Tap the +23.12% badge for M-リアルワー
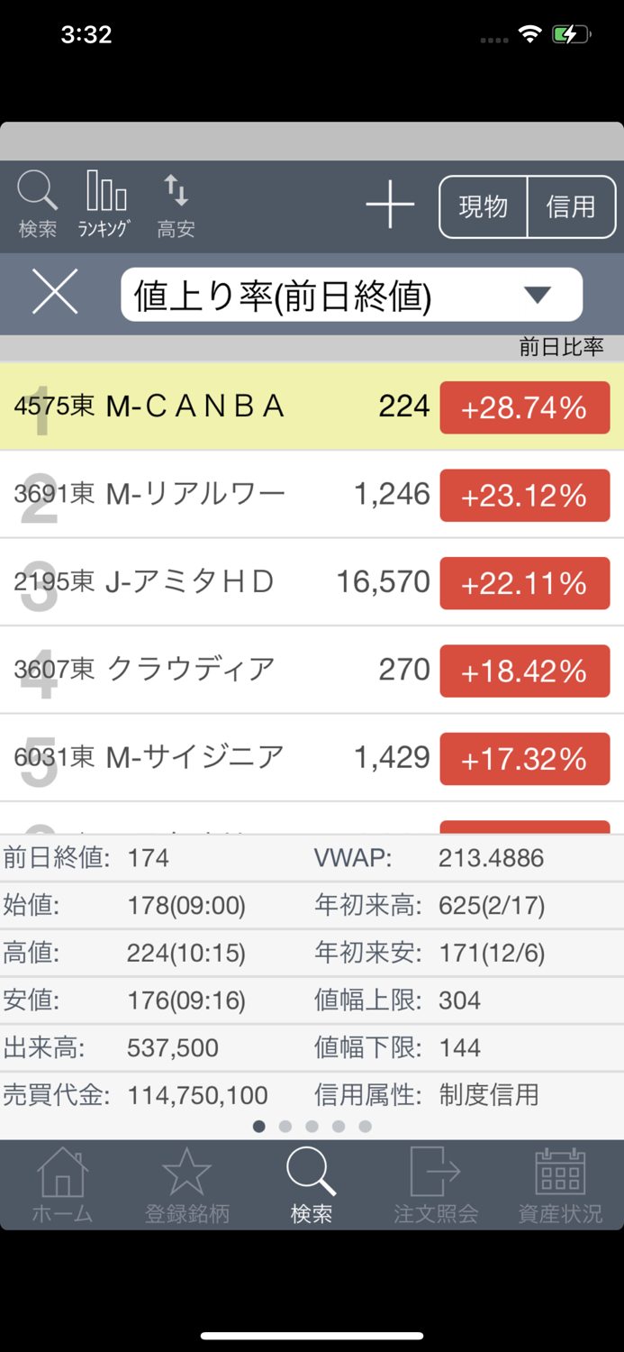Image resolution: width=624 pixels, height=1352 pixels. click(524, 495)
